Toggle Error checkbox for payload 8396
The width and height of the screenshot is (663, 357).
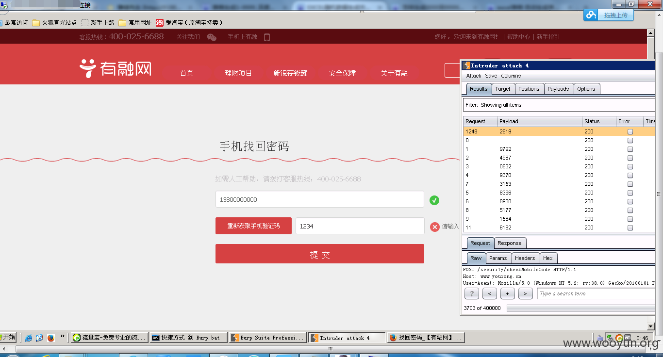[630, 193]
